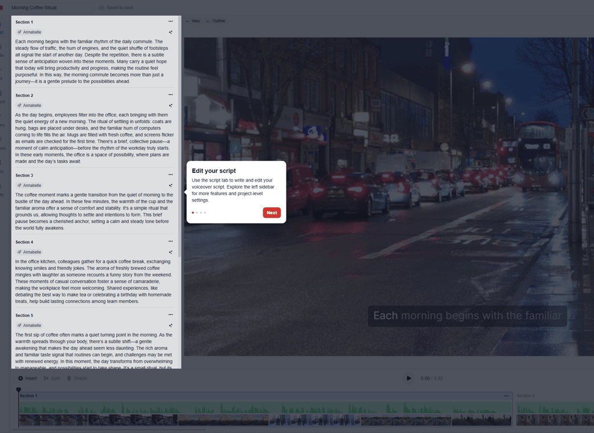Change the Annabelle voice in Section 3
The height and width of the screenshot is (433, 594).
(29, 185)
